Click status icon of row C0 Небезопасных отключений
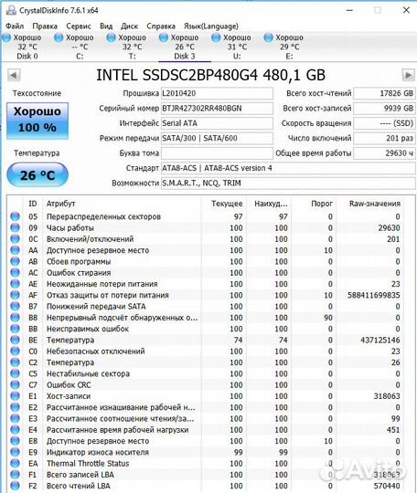The height and width of the screenshot is (493, 417). 15,351
